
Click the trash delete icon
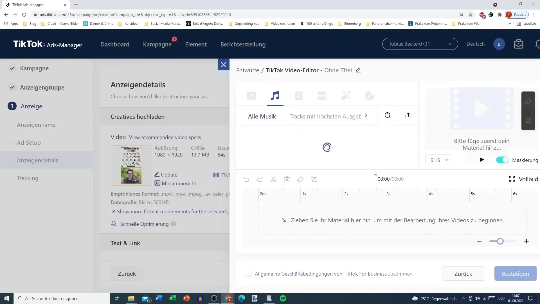(287, 179)
